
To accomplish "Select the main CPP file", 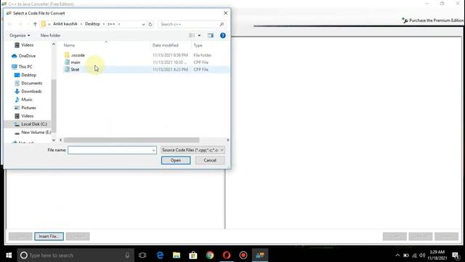I will click(76, 63).
